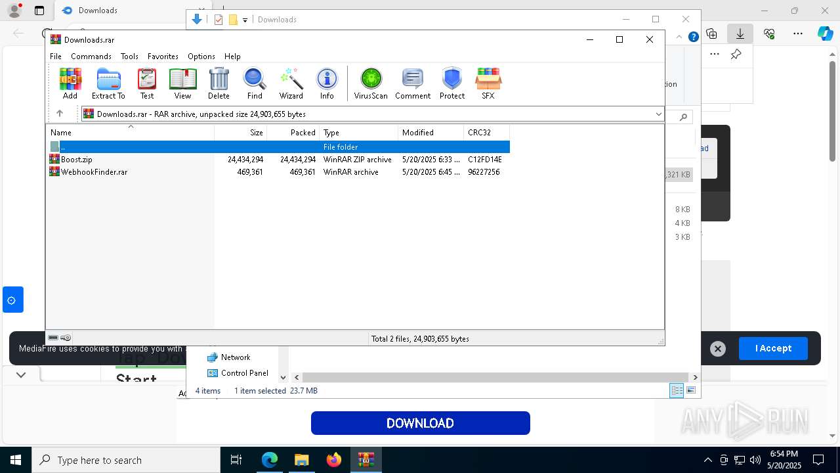
Task: Click WinRAR taskbar icon
Action: pos(366,460)
